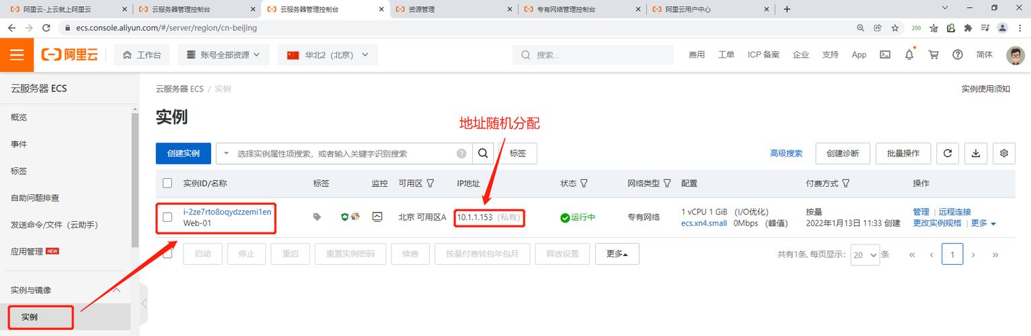The height and width of the screenshot is (336, 1031).
Task: Bookmark this page with the star icon
Action: [x=895, y=28]
